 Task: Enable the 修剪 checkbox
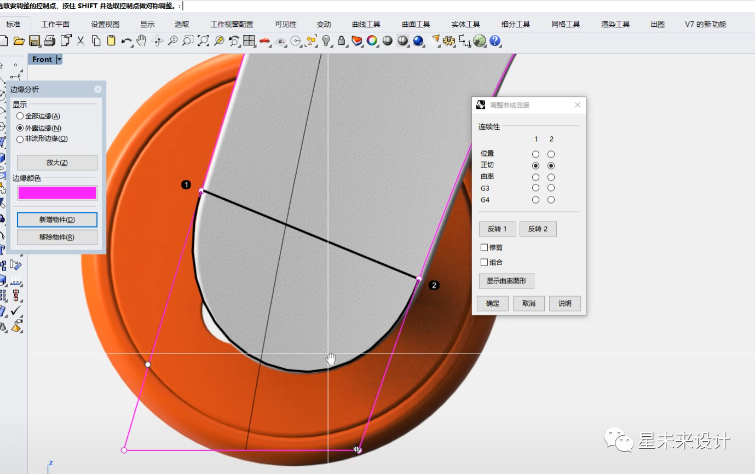tap(484, 247)
